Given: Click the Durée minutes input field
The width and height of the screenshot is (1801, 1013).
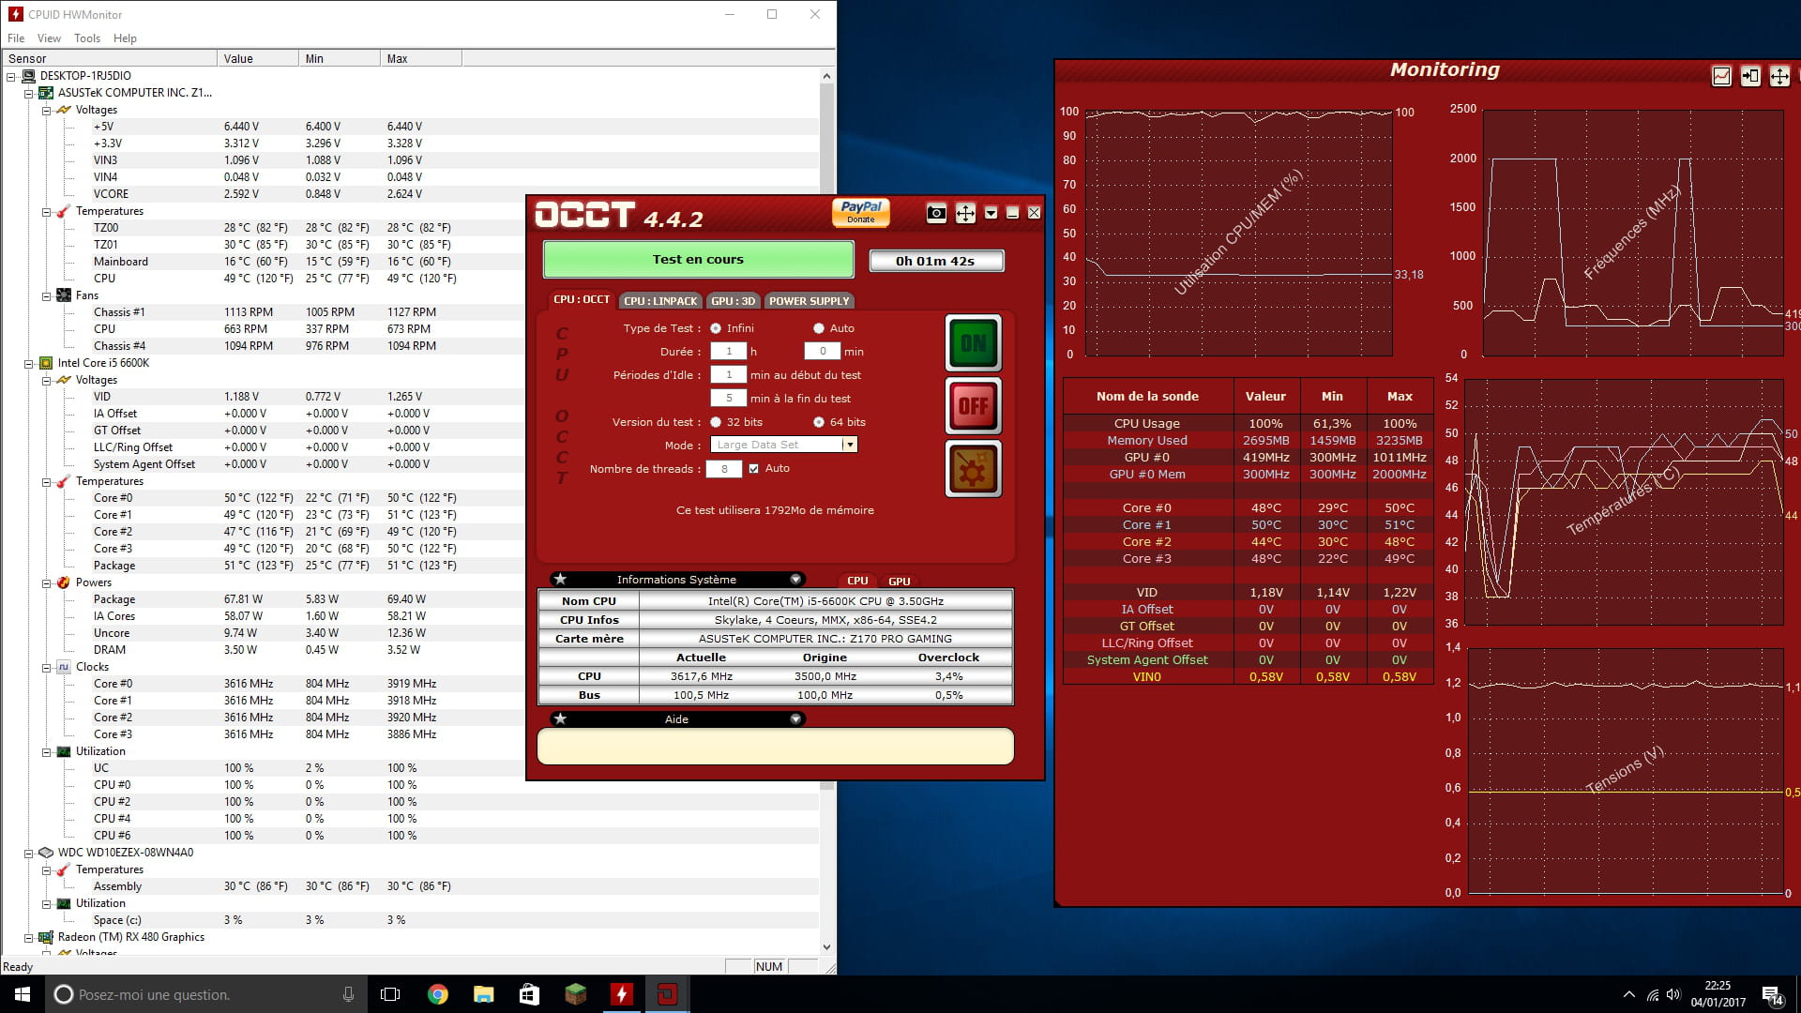Looking at the screenshot, I should (822, 352).
